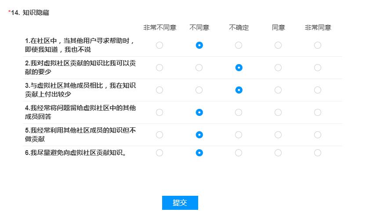Pick 非常同意 for statement 4
Viewport: 366px width, 223px height.
318,112
